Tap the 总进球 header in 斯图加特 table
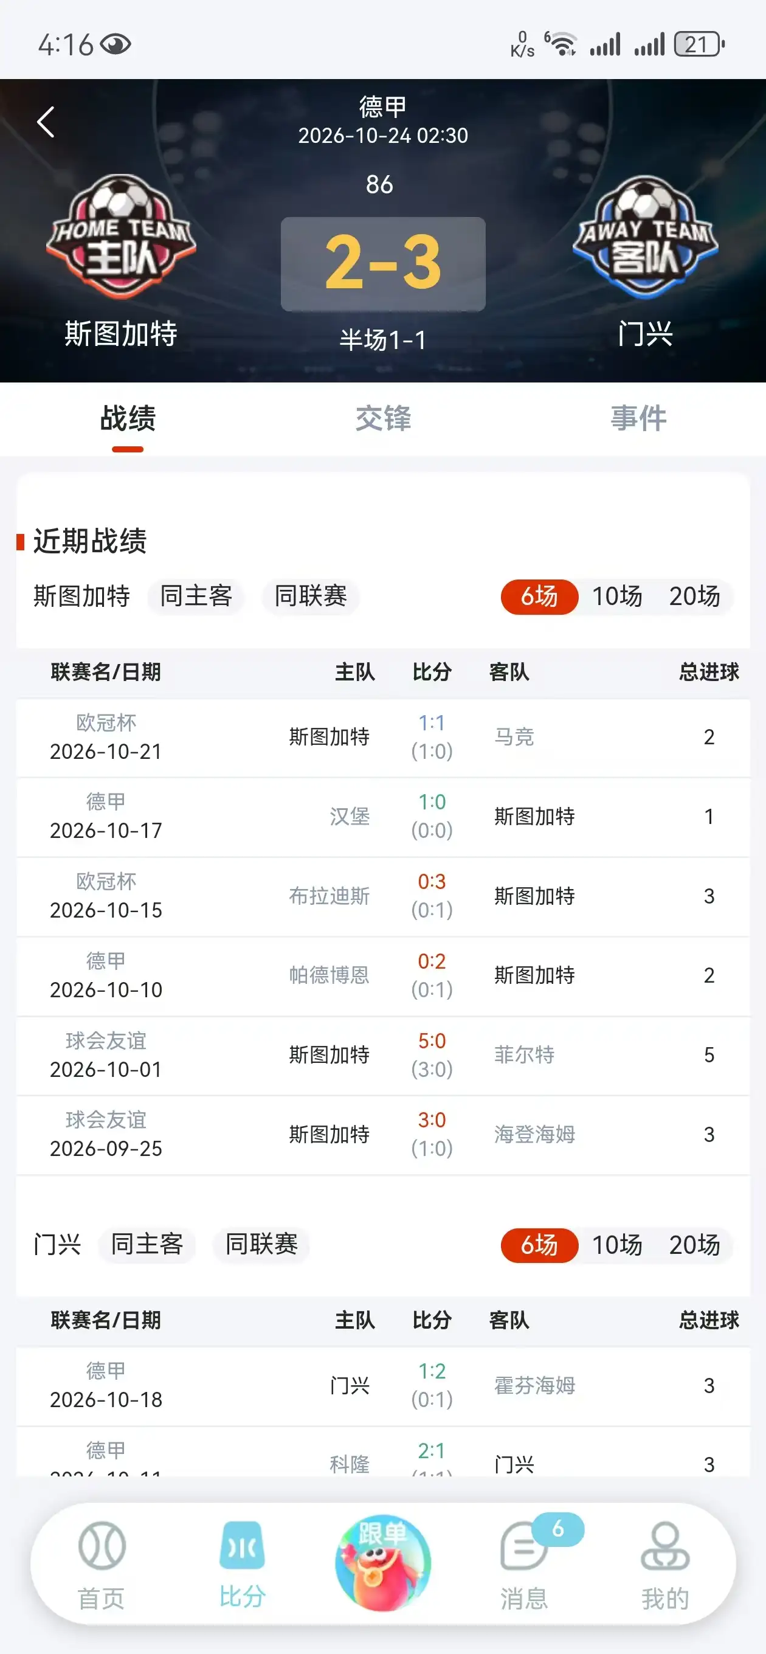This screenshot has width=766, height=1654. [x=709, y=673]
